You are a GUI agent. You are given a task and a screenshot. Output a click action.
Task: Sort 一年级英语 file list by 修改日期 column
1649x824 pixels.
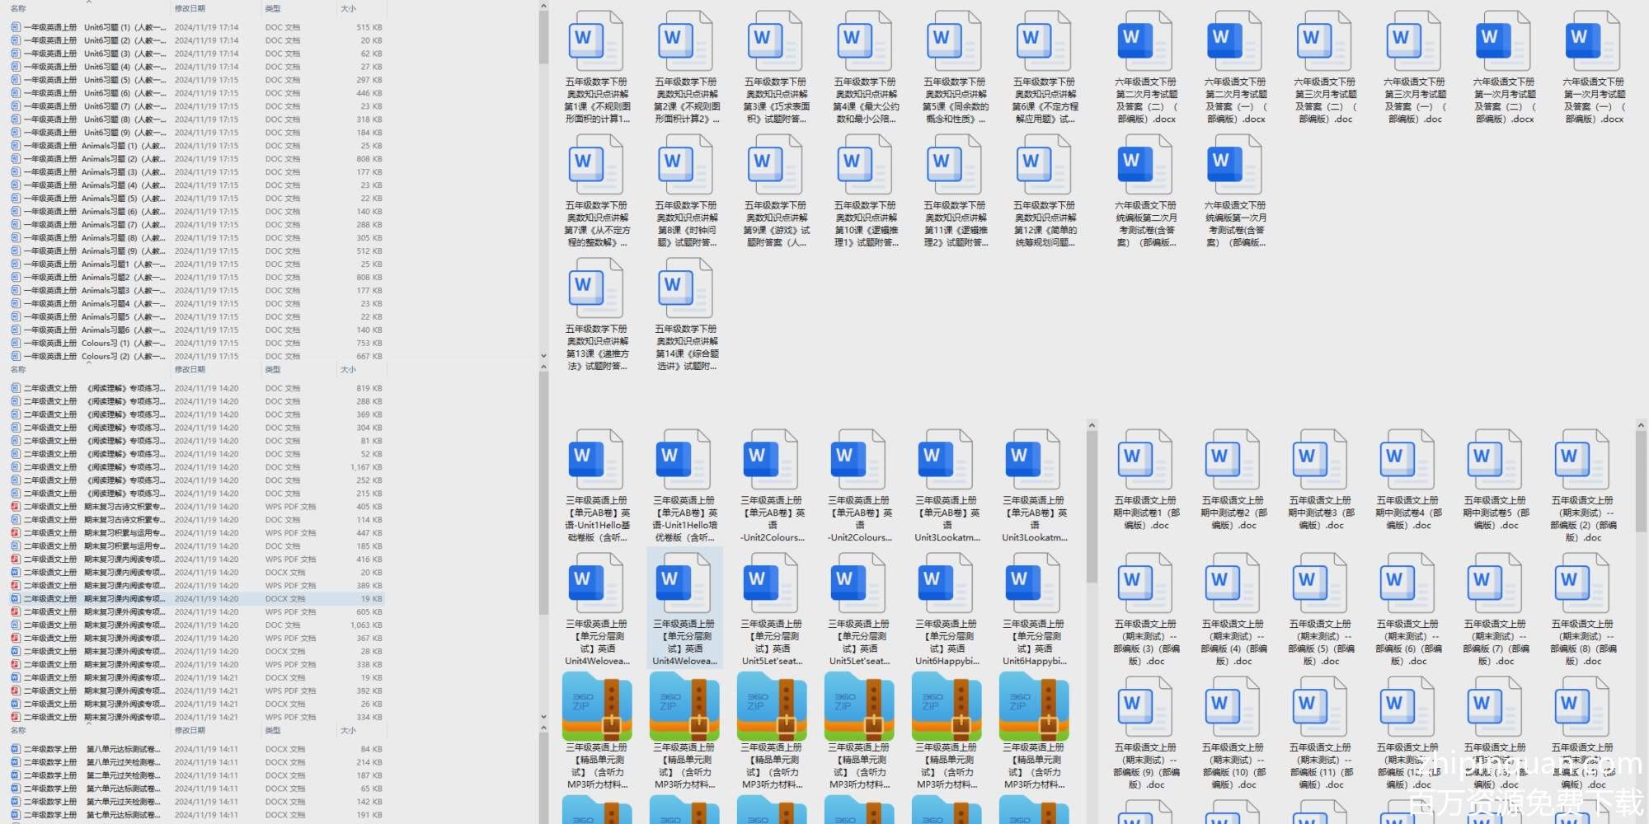190,8
